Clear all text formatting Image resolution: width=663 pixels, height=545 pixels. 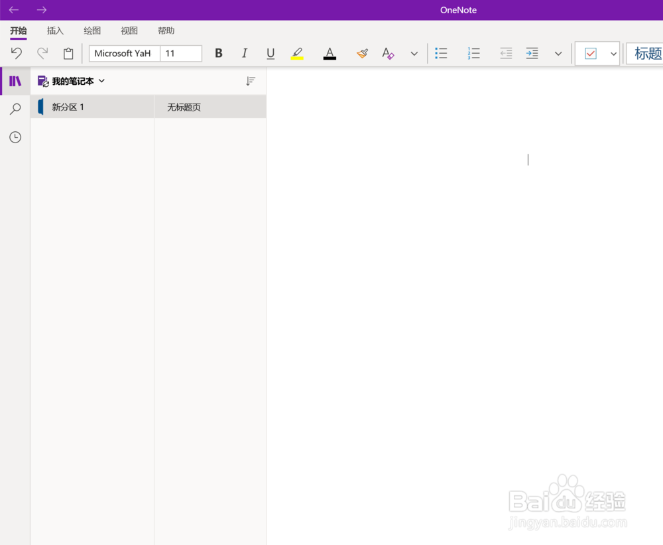coord(388,53)
